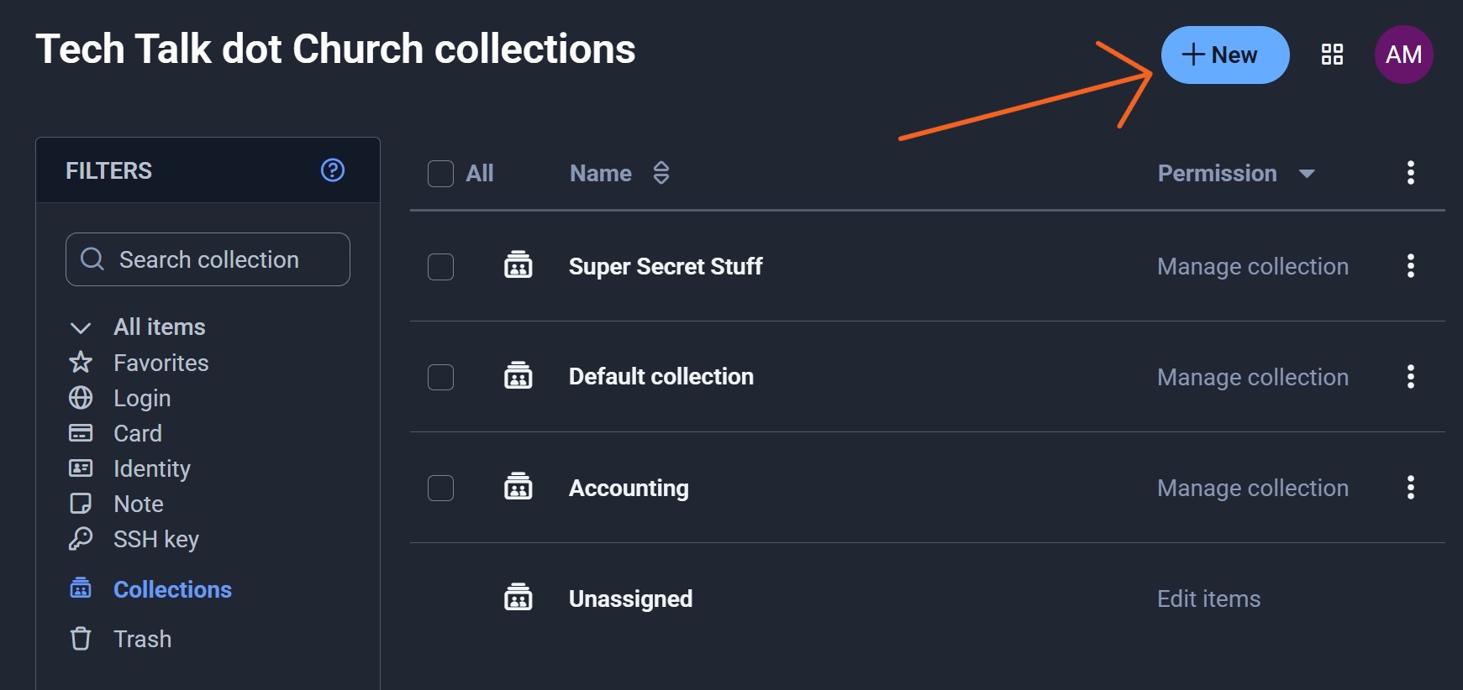Open the Unassigned collection

(631, 599)
